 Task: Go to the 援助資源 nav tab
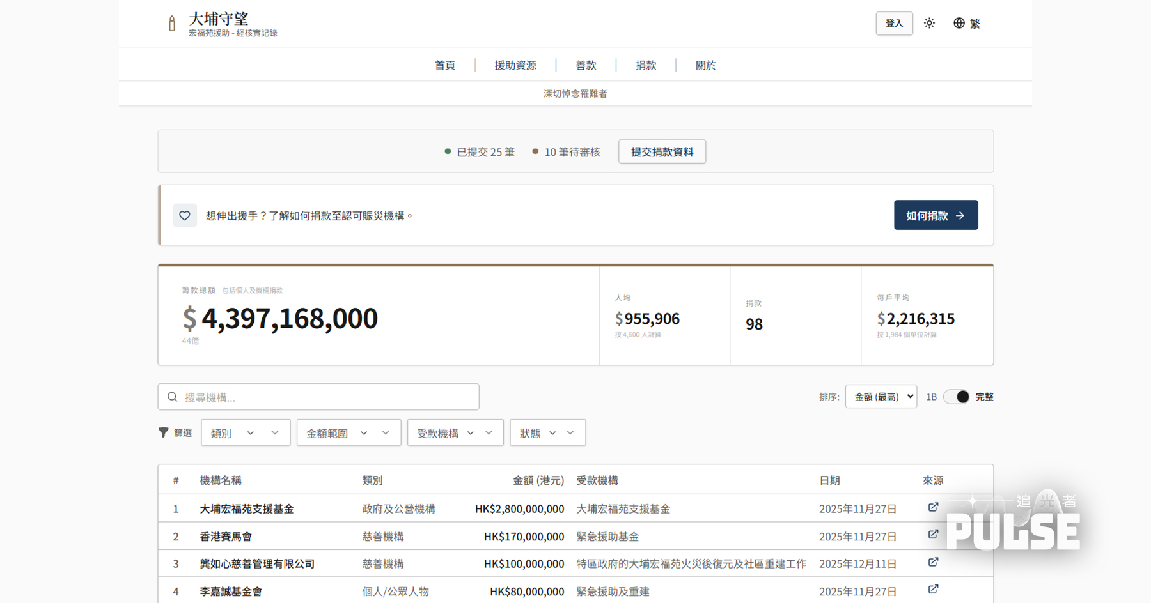click(x=515, y=65)
